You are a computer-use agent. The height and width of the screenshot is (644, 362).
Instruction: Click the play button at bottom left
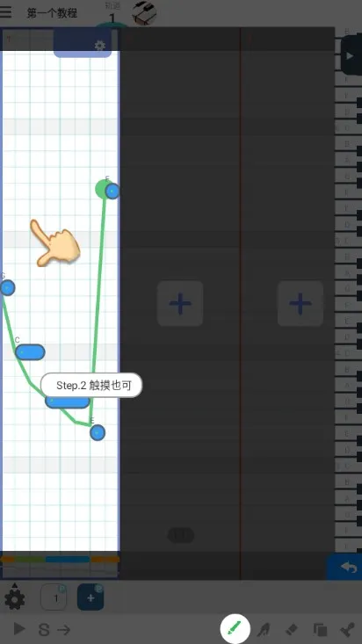[x=19, y=628]
